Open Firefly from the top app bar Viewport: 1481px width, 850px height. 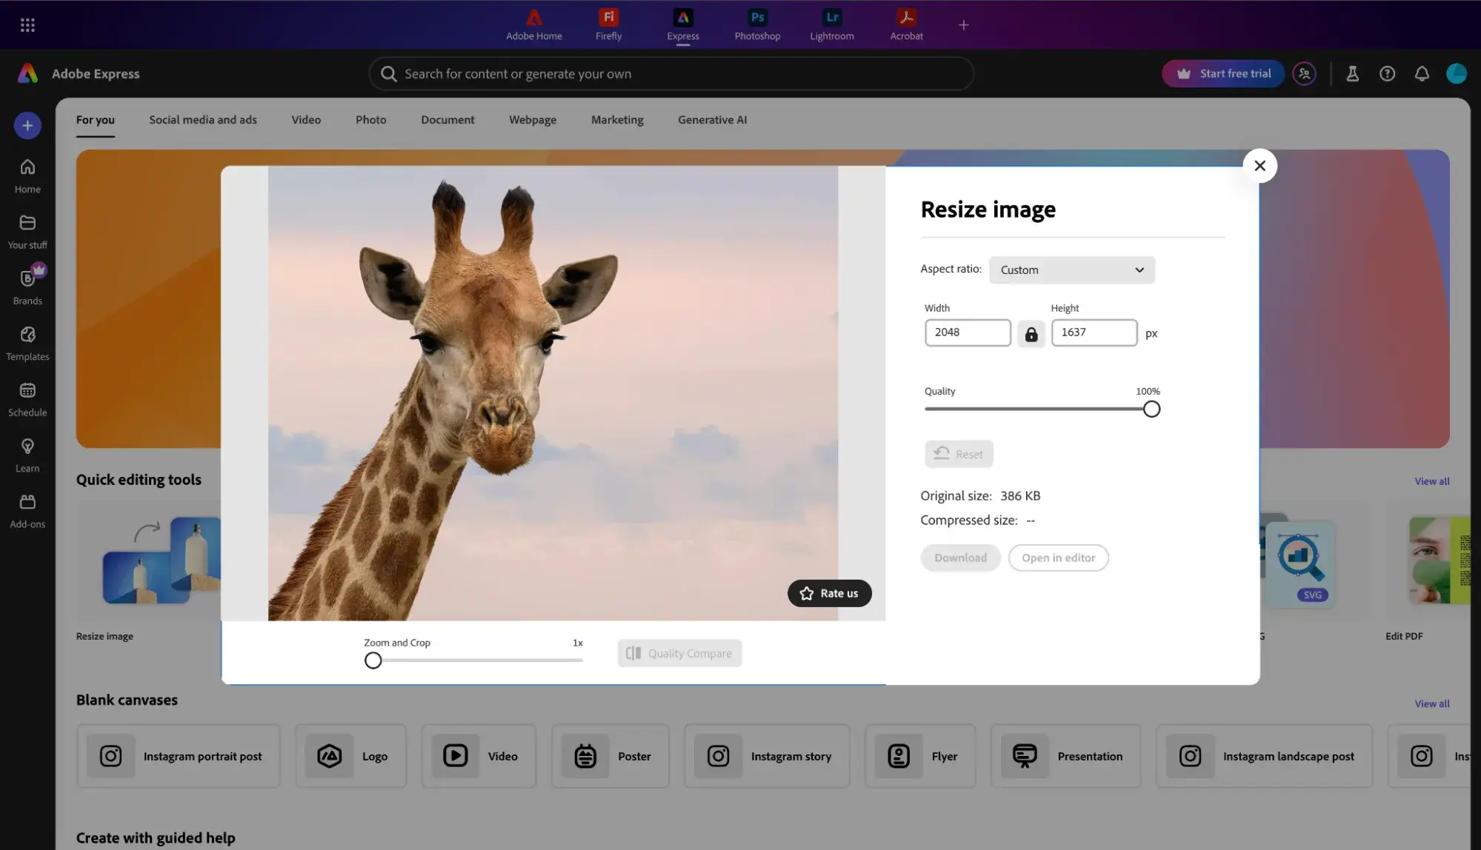(608, 24)
